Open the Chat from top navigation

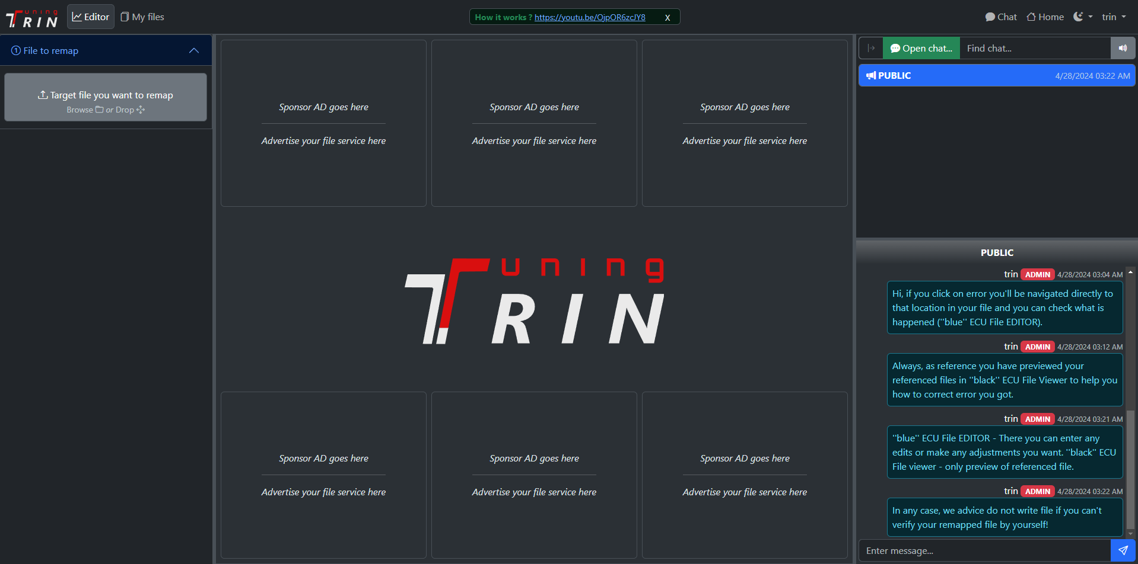[x=1001, y=17]
